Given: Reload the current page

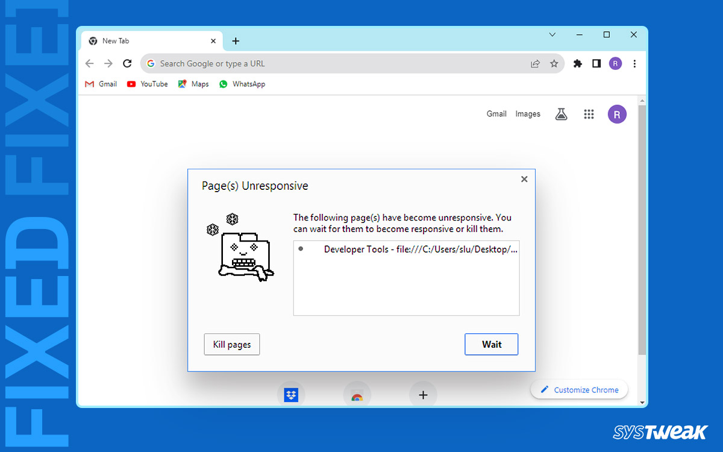Looking at the screenshot, I should click(127, 63).
